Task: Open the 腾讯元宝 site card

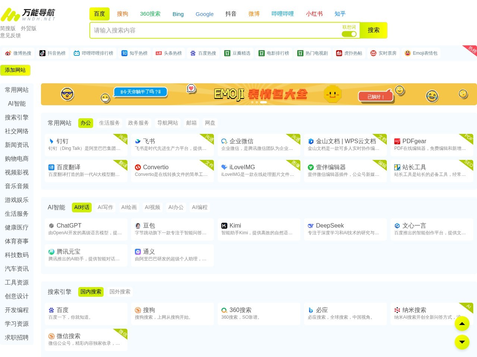Action: [86, 255]
